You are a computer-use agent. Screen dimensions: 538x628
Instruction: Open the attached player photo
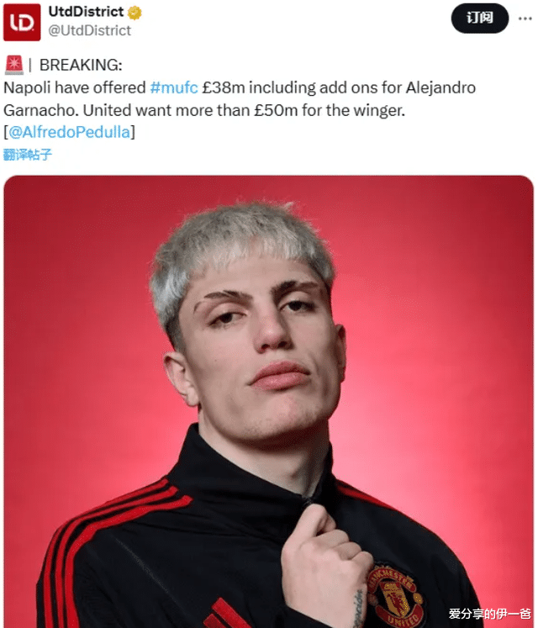coord(268,402)
